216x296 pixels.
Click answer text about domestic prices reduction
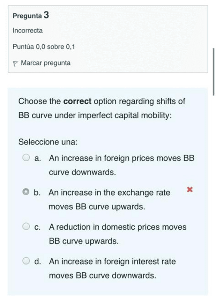(118, 234)
